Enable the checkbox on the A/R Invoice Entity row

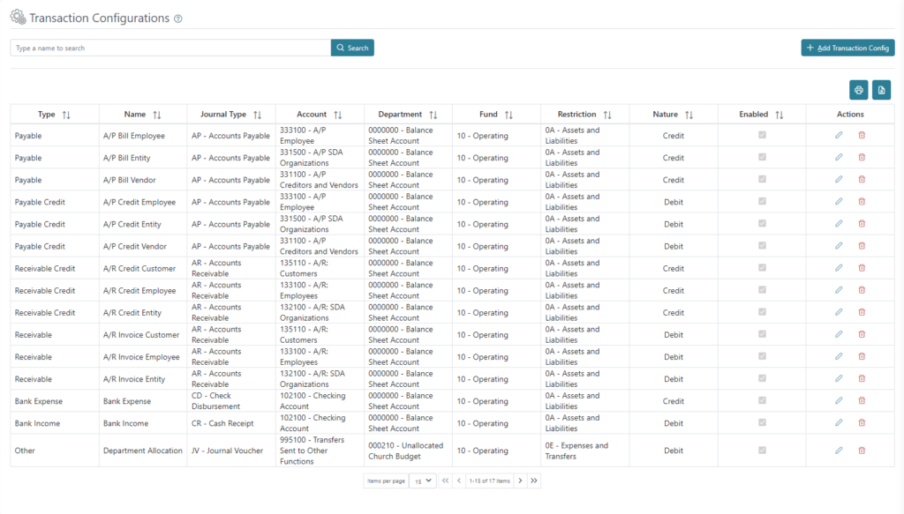coord(762,378)
